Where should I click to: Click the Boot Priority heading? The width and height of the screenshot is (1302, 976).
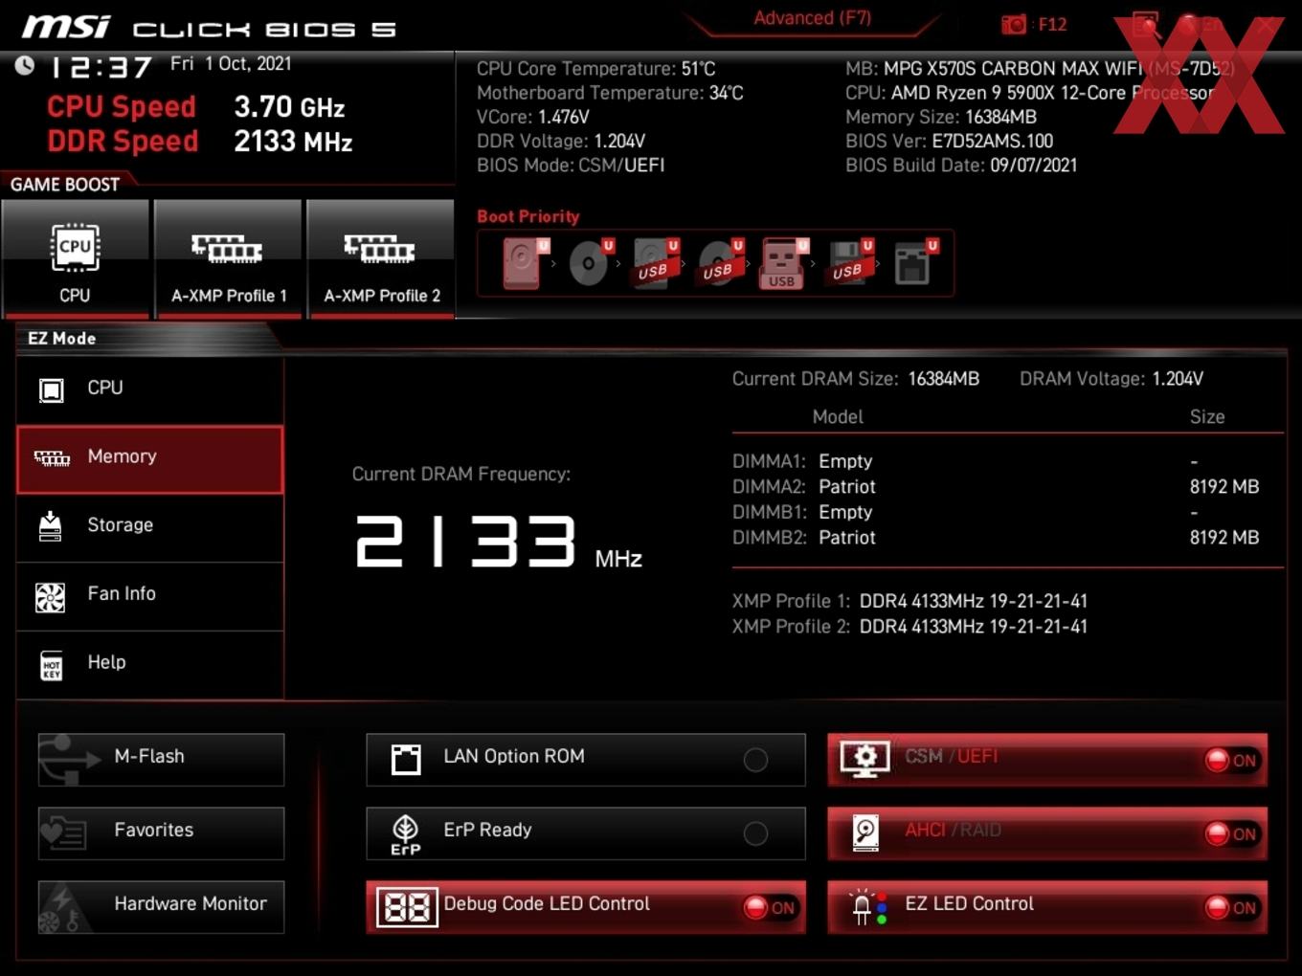click(528, 216)
